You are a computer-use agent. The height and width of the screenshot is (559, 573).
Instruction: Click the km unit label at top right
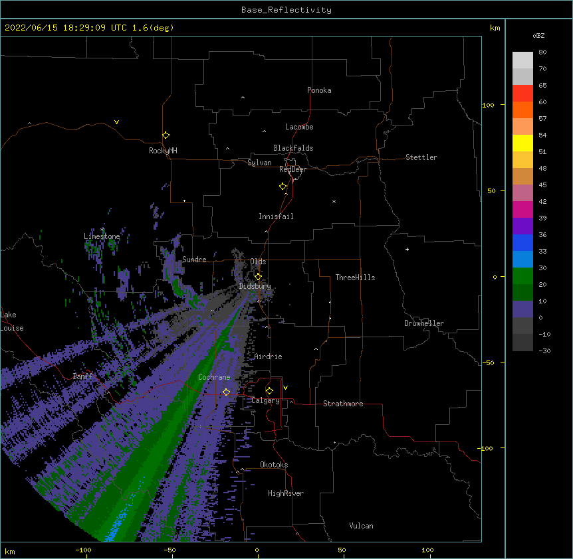pos(495,28)
